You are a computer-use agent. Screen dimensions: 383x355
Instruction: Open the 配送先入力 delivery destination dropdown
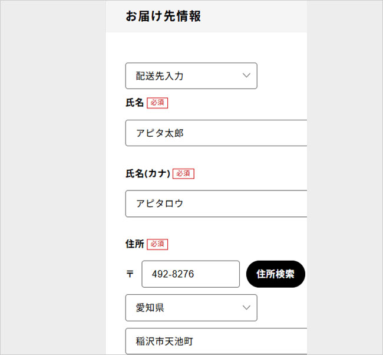click(191, 76)
